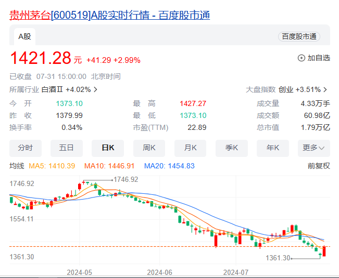Click the 换手率 value 0.34%
The image size is (339, 278).
pyautogui.click(x=72, y=127)
